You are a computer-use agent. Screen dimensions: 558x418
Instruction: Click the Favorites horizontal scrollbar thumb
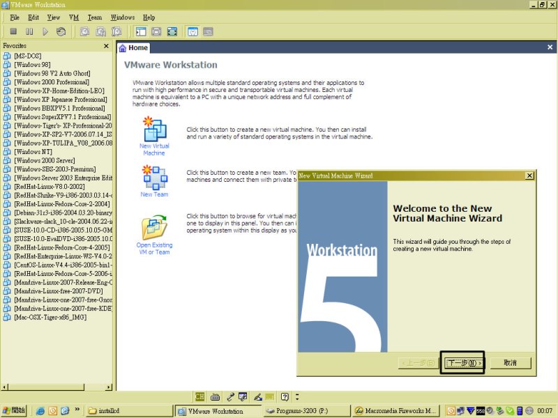click(x=46, y=387)
